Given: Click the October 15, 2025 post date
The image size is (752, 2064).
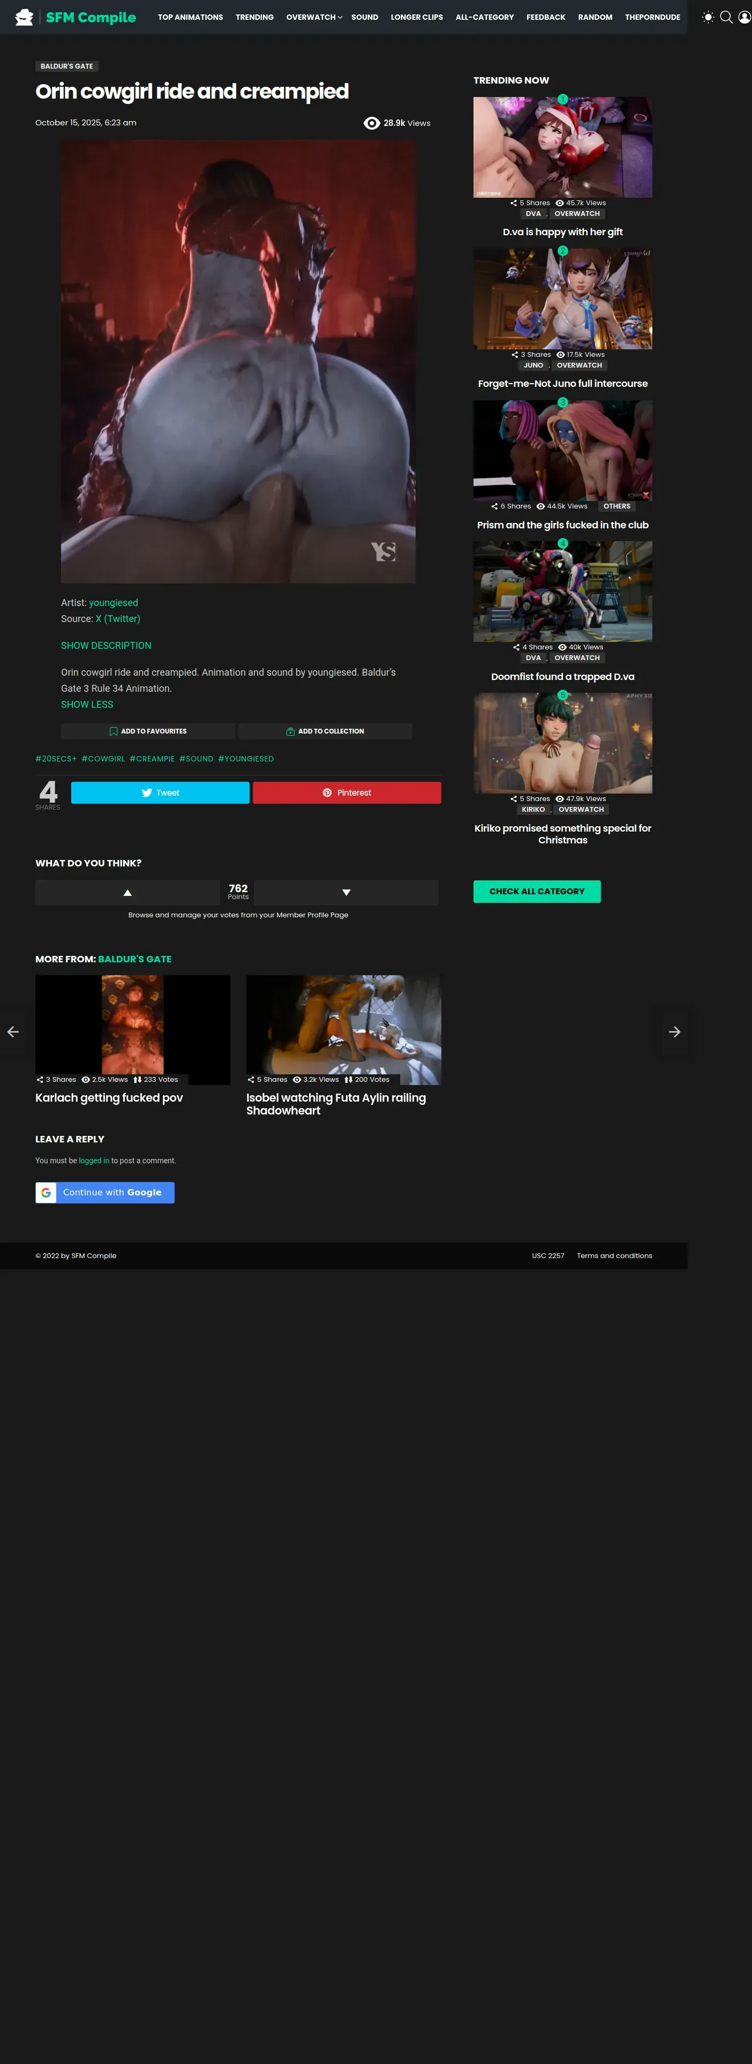Looking at the screenshot, I should click(x=86, y=123).
